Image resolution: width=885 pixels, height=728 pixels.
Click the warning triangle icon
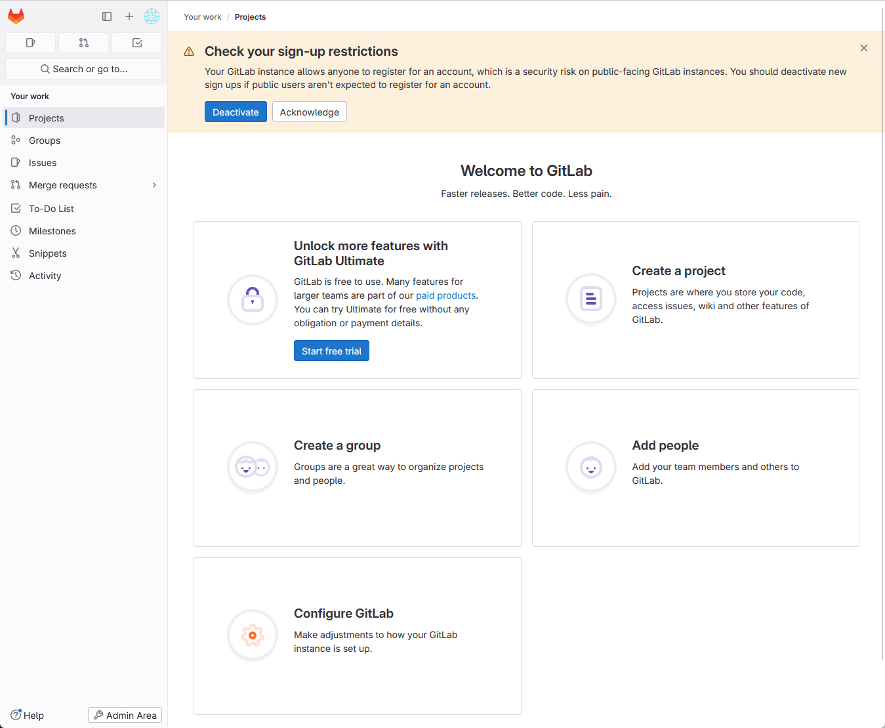[x=189, y=51]
